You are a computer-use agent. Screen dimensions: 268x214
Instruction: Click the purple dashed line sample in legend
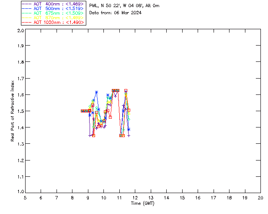coord(27,4)
